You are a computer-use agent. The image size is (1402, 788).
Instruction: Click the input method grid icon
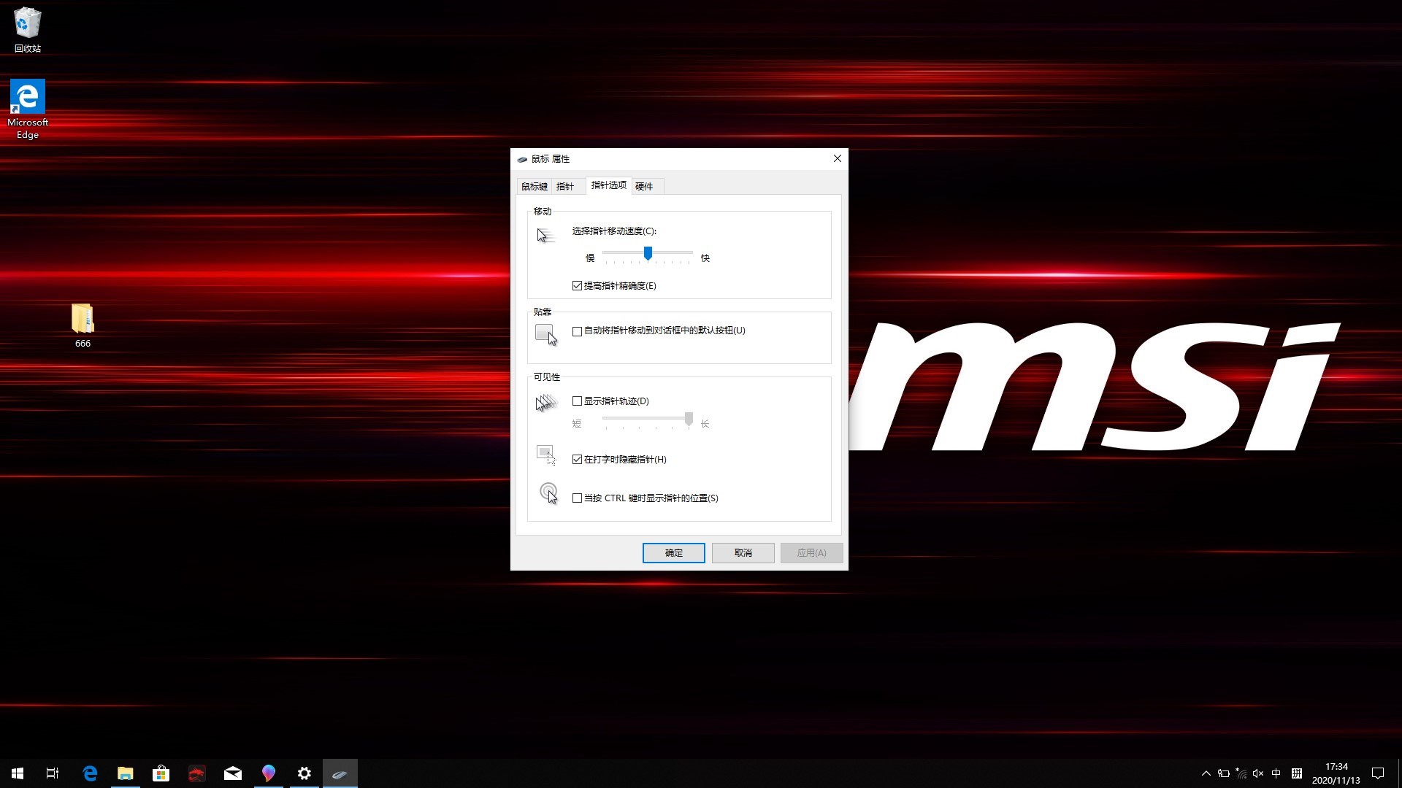click(x=1297, y=773)
